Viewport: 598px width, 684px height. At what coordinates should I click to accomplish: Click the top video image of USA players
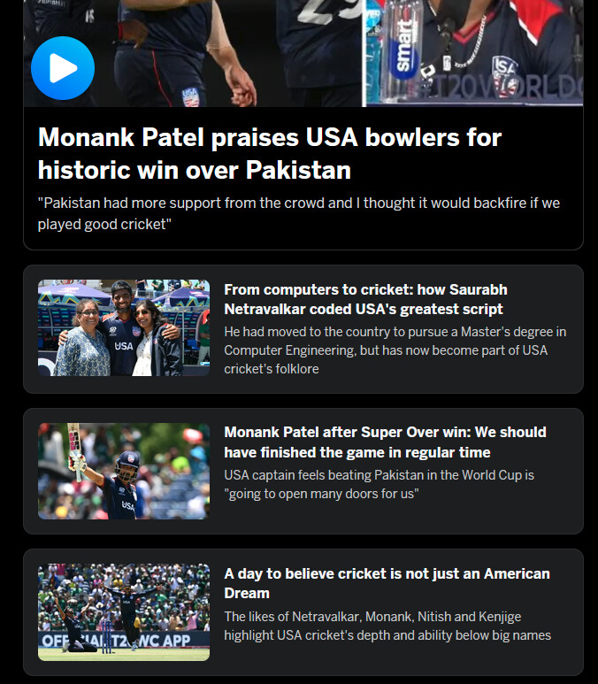[x=303, y=53]
